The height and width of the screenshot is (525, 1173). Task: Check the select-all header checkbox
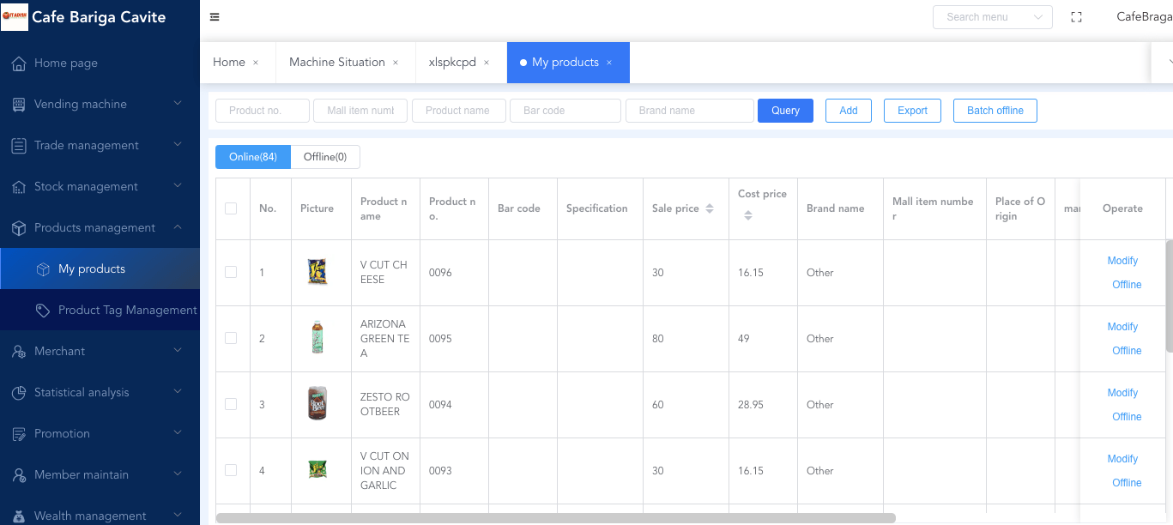coord(231,208)
